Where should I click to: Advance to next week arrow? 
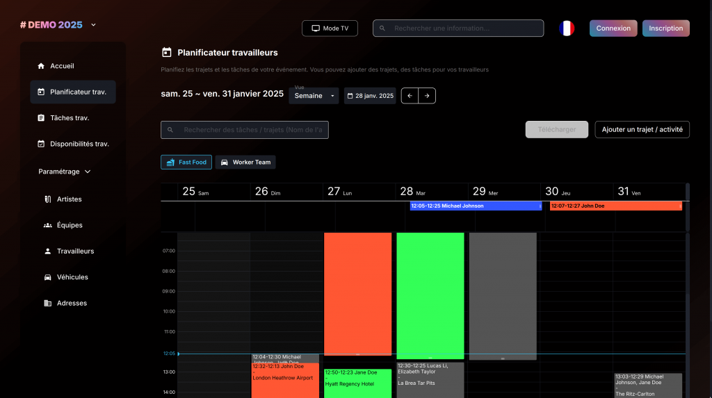tap(427, 96)
